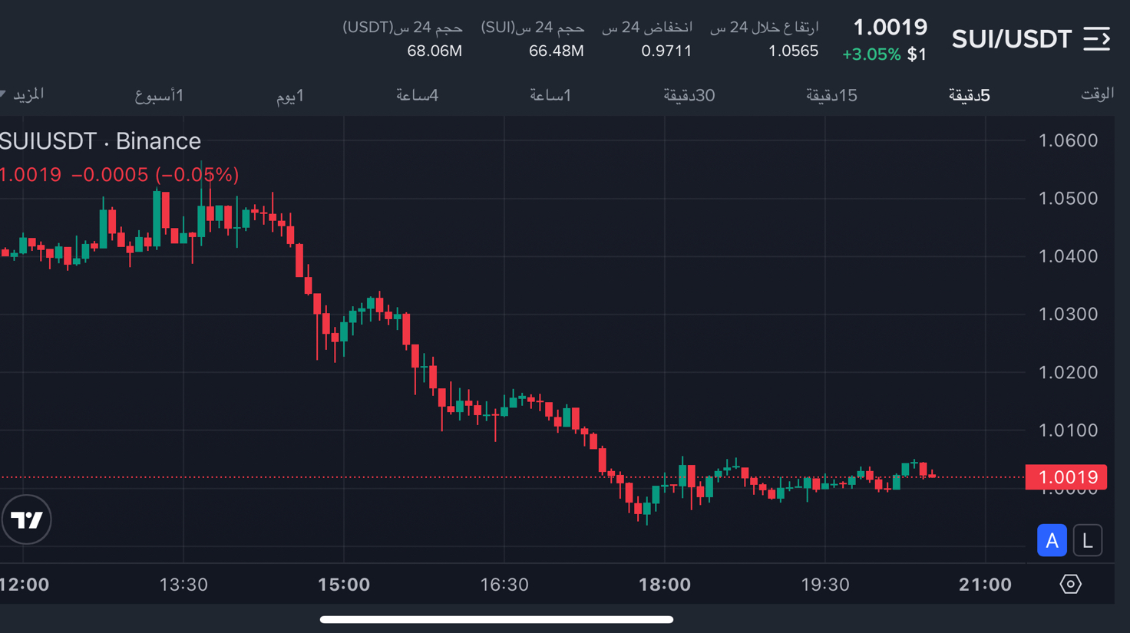Select the 1يوم interval tab

(x=290, y=96)
